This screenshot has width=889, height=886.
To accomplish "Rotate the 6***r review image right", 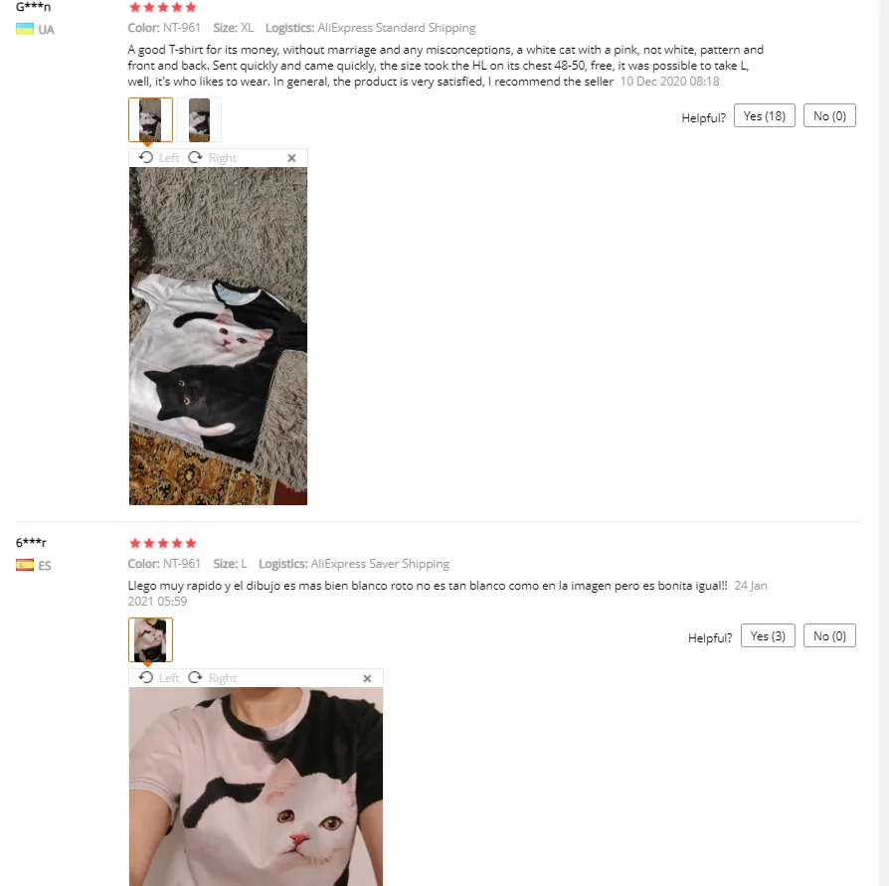I will [212, 677].
